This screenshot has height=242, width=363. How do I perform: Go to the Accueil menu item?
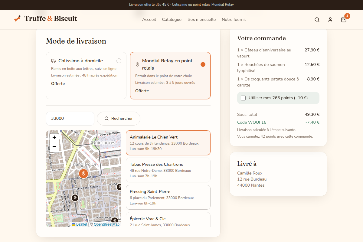pos(149,20)
